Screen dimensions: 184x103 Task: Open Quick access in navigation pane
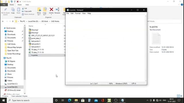(11, 28)
